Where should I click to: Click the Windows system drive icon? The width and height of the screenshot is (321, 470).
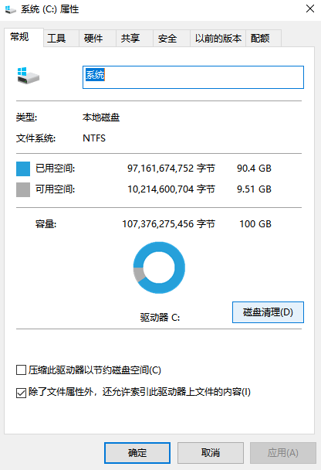(28, 76)
